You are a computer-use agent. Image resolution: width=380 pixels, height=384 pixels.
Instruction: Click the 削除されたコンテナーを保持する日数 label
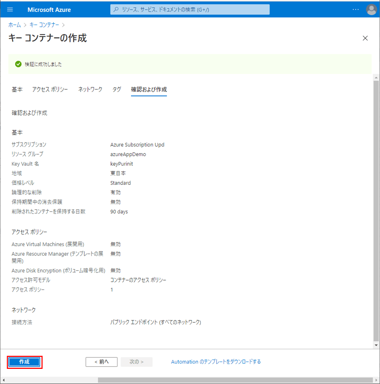point(49,212)
